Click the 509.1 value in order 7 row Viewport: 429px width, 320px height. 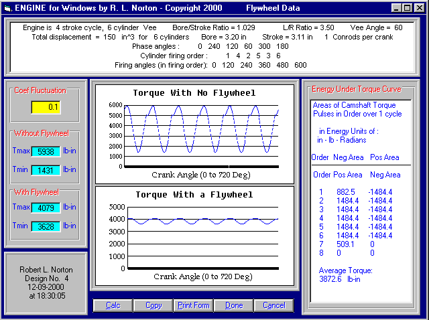[345, 244]
